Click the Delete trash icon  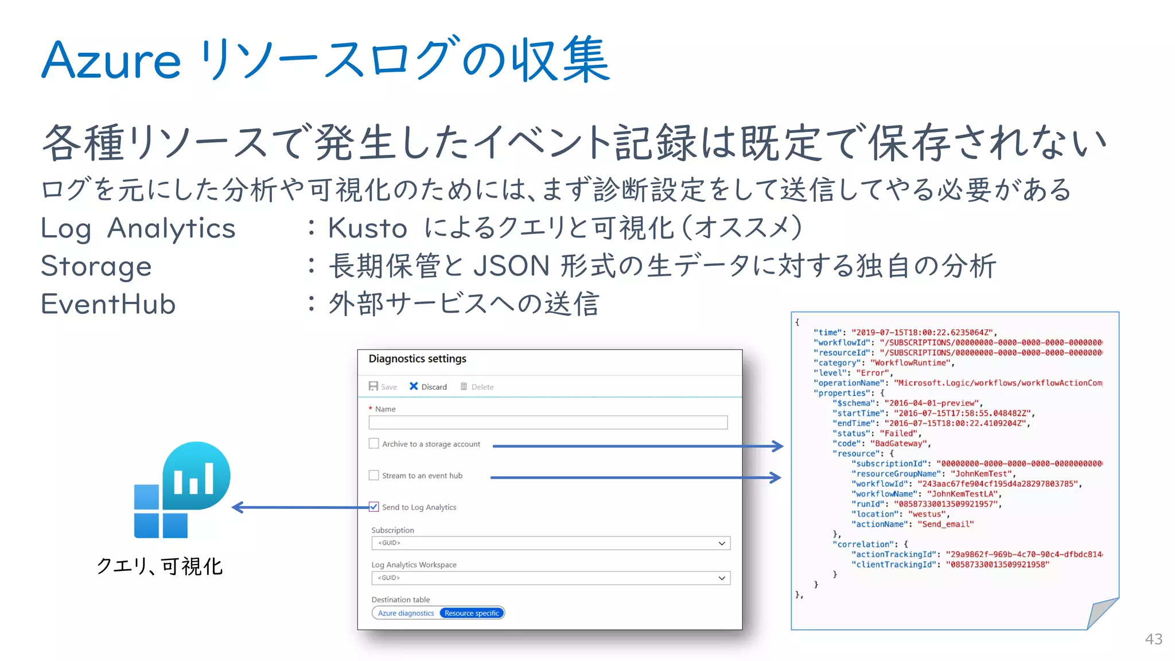click(464, 386)
